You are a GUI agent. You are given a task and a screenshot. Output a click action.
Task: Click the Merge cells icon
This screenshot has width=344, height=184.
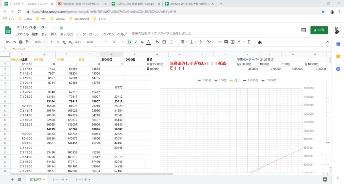coord(171,42)
